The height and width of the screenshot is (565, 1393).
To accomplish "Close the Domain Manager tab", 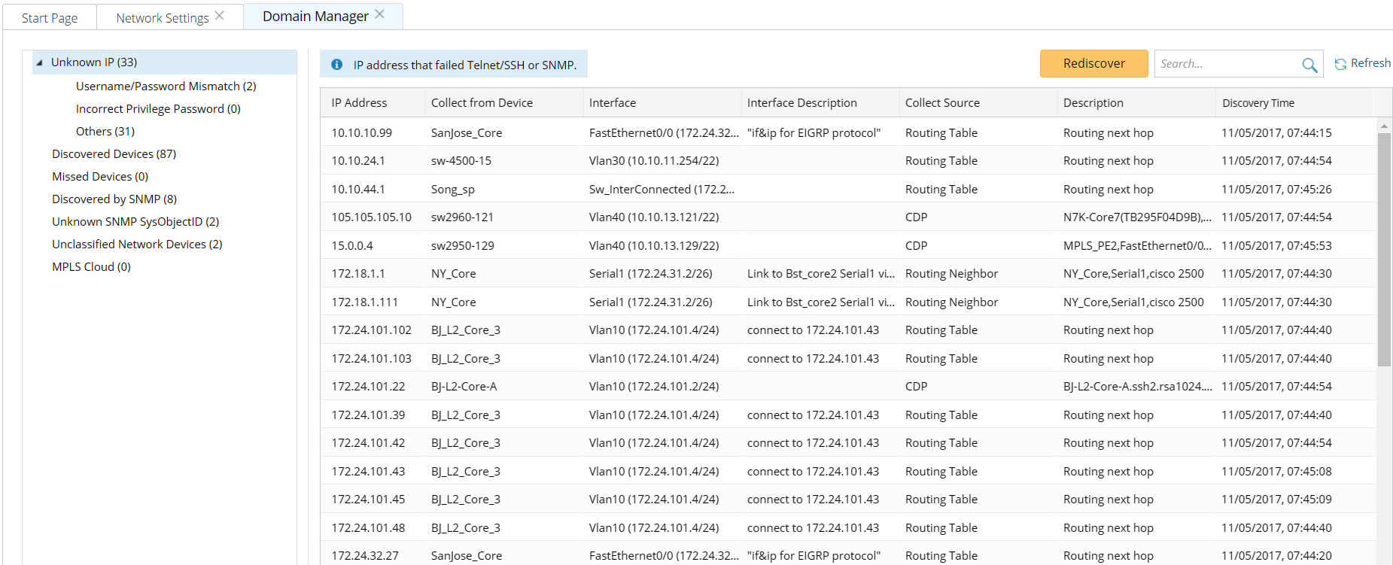I will click(380, 14).
